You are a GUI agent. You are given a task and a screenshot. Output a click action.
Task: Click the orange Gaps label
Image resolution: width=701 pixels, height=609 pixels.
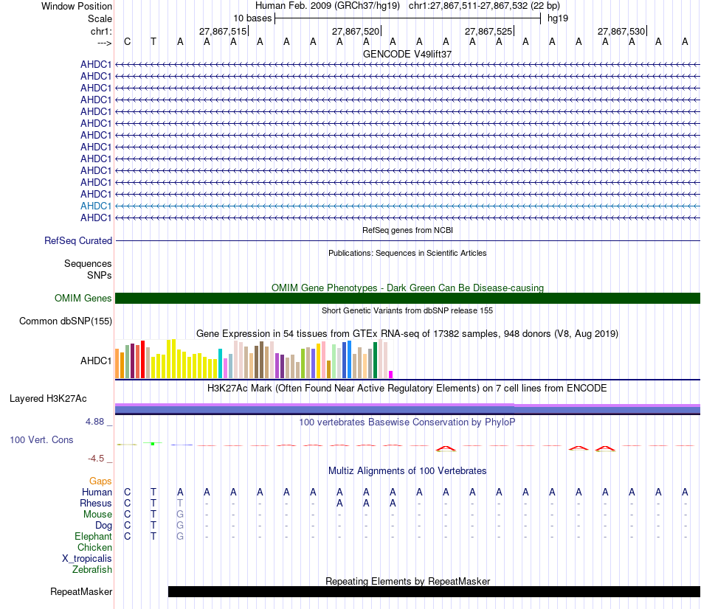point(100,481)
